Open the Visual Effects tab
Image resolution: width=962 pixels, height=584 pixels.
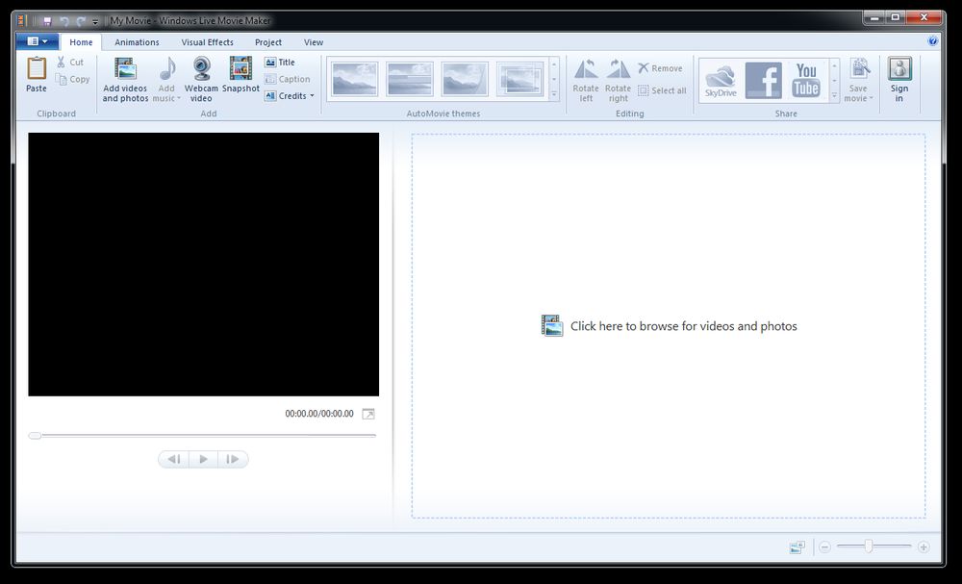click(208, 41)
